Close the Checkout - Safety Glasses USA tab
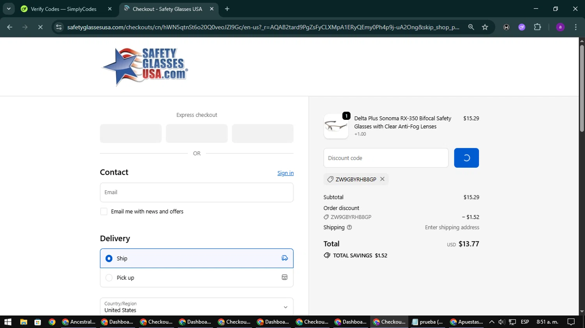This screenshot has height=328, width=585. [212, 9]
